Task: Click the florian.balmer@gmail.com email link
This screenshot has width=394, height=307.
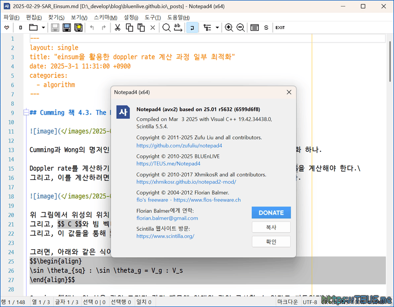Action: [167, 218]
